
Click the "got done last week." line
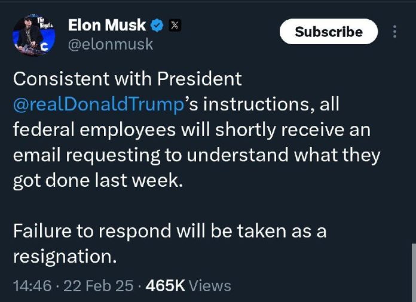[96, 181]
